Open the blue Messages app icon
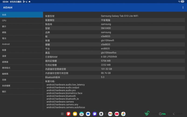187x117 pixels. [88, 114]
